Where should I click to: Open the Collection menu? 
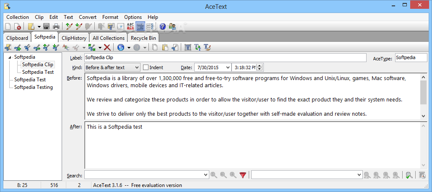[x=18, y=17]
